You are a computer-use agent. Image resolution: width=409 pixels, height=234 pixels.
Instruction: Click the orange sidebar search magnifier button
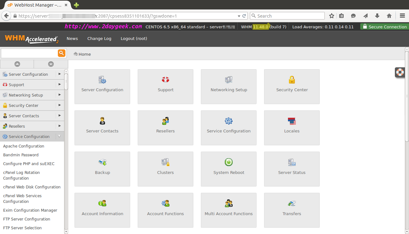click(62, 53)
